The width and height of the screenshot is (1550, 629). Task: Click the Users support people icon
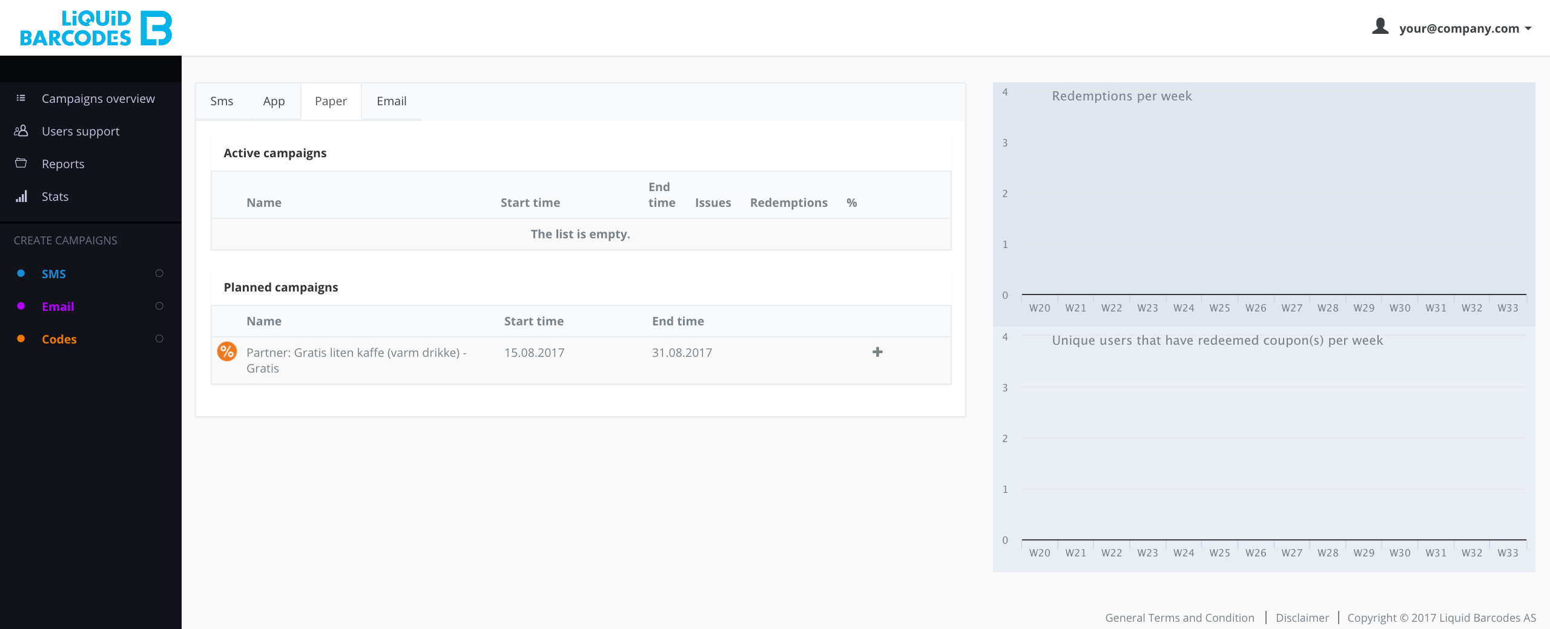coord(21,131)
